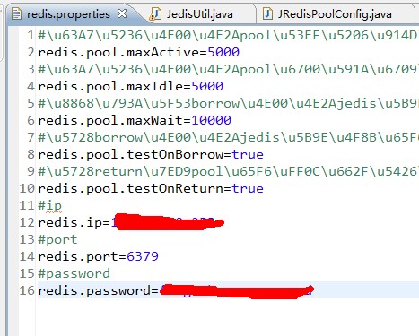Image resolution: width=419 pixels, height=336 pixels.
Task: Open the JRedisPoolConfig.java tab
Action: 335,14
